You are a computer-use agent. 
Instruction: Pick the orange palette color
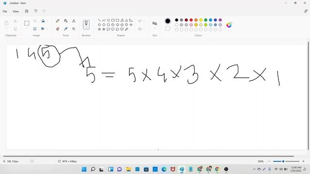coord(196,20)
